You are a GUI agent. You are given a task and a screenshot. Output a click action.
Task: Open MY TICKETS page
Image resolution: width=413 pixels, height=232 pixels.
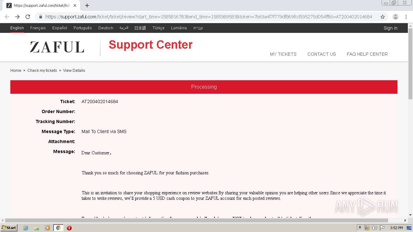tap(283, 54)
